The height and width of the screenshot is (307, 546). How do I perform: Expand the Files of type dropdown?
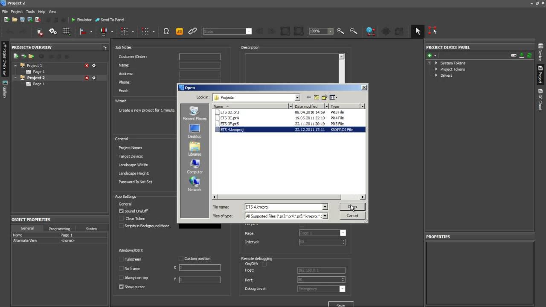click(x=325, y=216)
